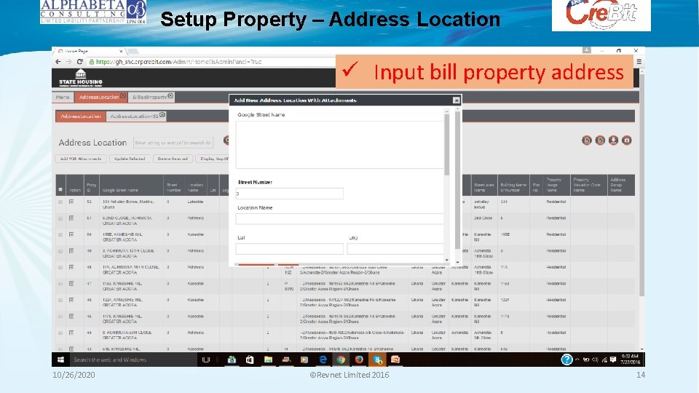Check the row checkbox for entry 48
The height and width of the screenshot is (393, 699).
(60, 267)
